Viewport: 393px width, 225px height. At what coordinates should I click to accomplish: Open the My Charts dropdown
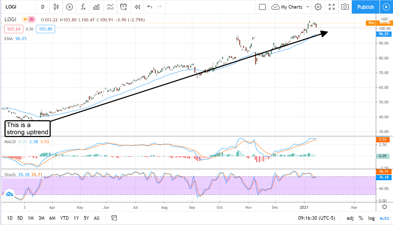coord(290,7)
